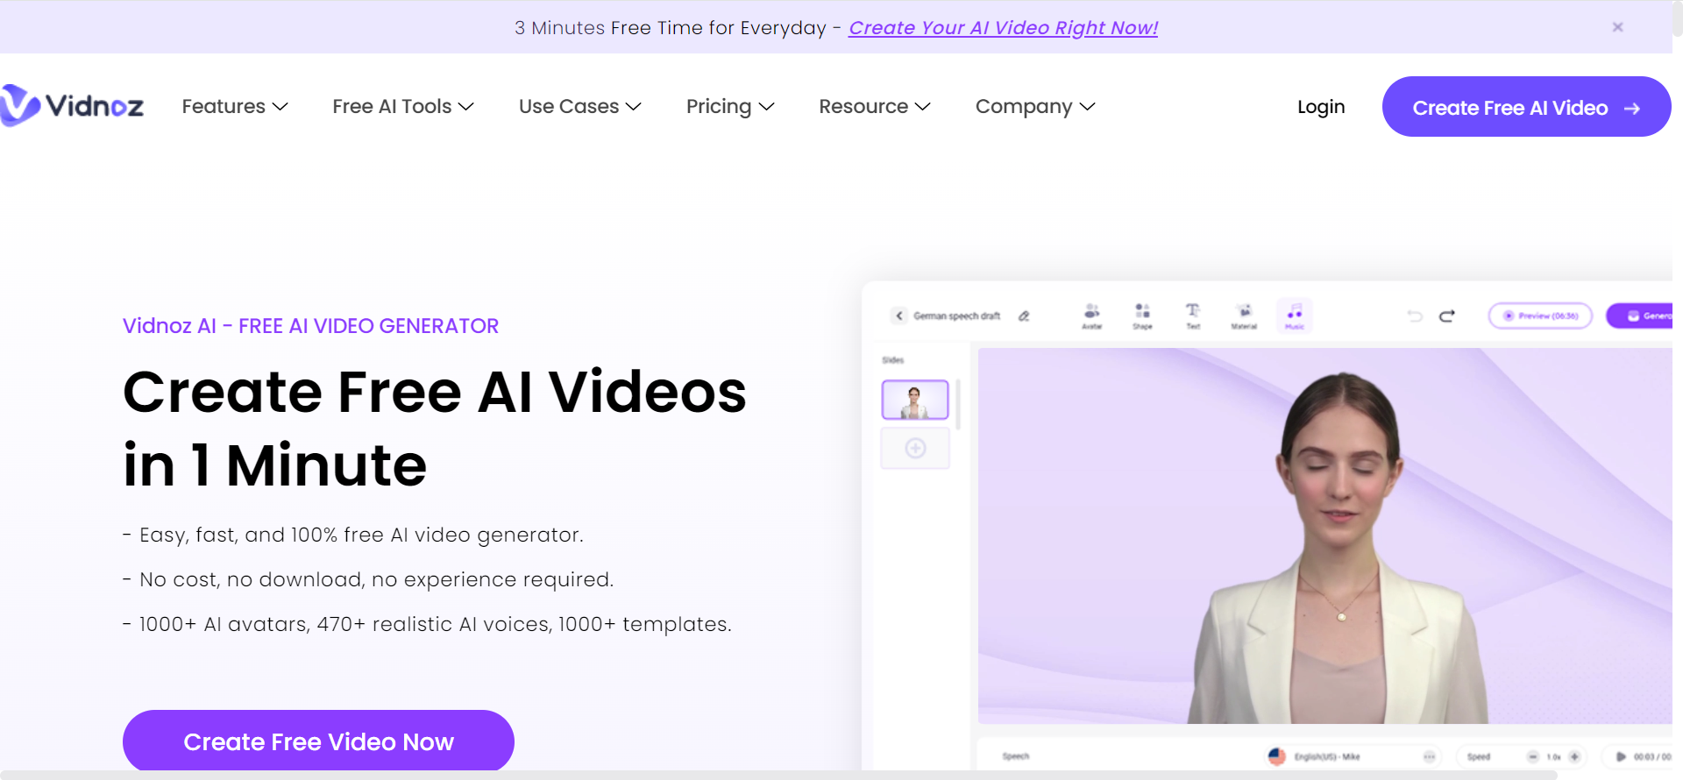Expand the chevron next to Free AI Tools

pyautogui.click(x=466, y=107)
